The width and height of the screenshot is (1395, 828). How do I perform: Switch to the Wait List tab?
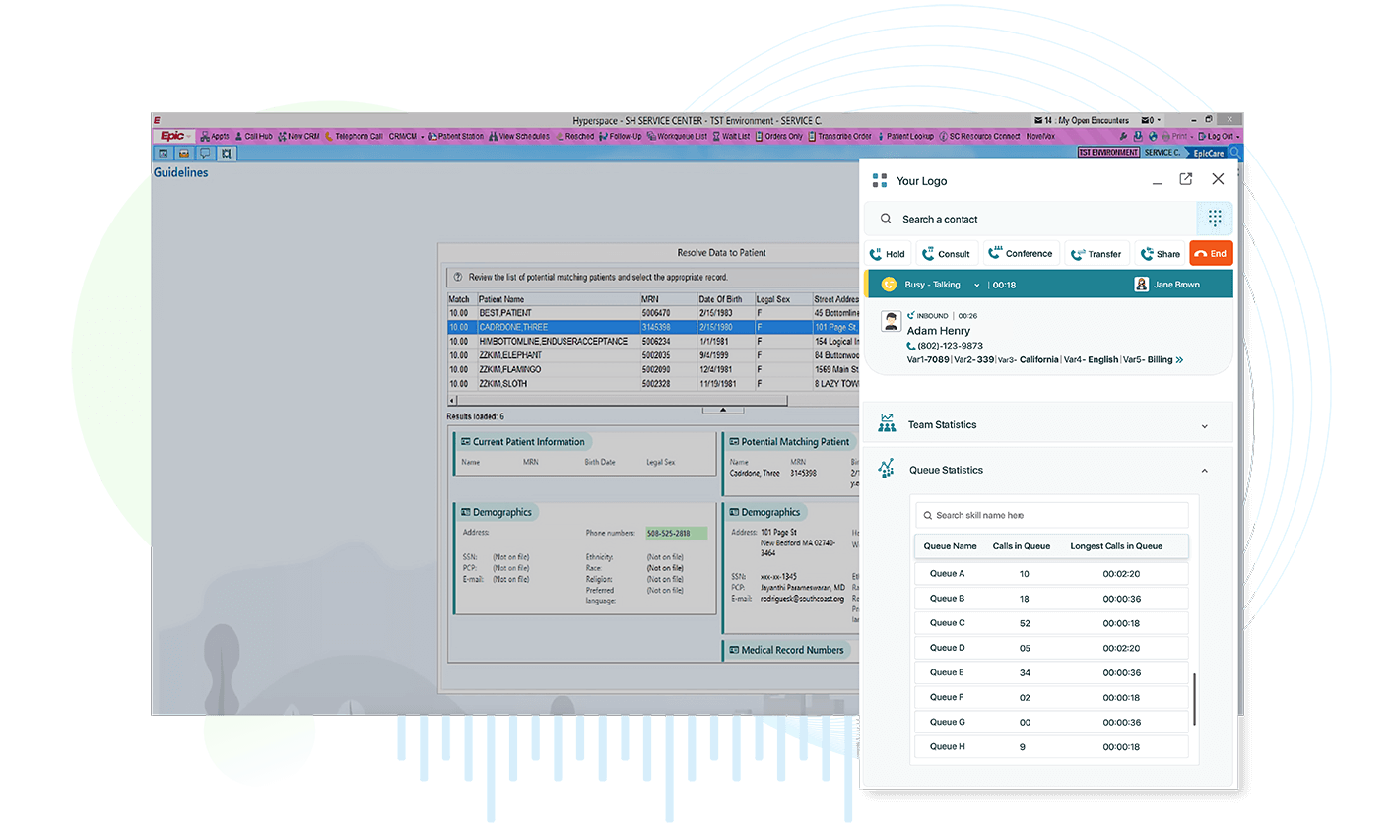click(736, 136)
